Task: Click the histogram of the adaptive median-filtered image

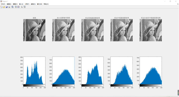Action: click(x=151, y=70)
